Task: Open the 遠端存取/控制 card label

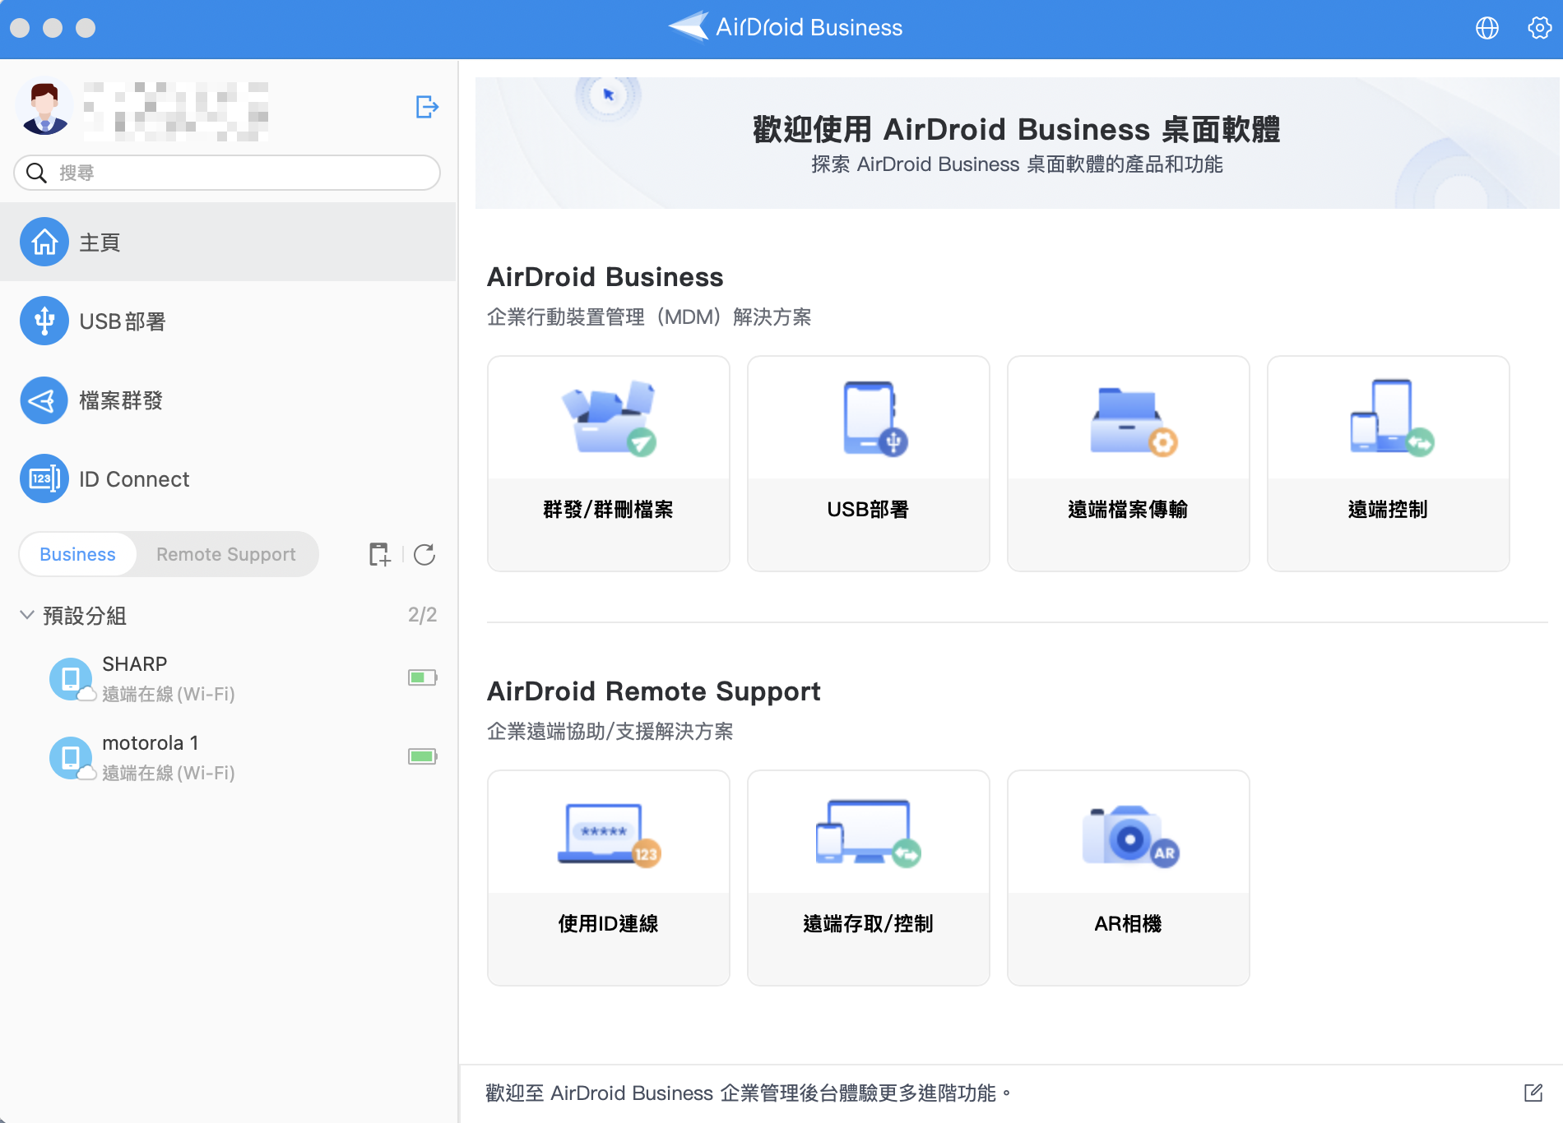Action: click(868, 924)
